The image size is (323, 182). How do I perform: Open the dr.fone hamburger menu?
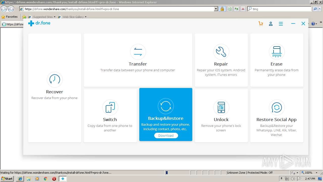coord(281,24)
